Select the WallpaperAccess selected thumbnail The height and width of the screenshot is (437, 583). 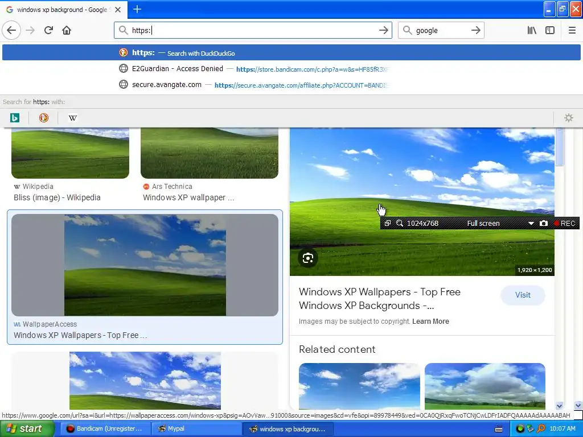(x=145, y=265)
